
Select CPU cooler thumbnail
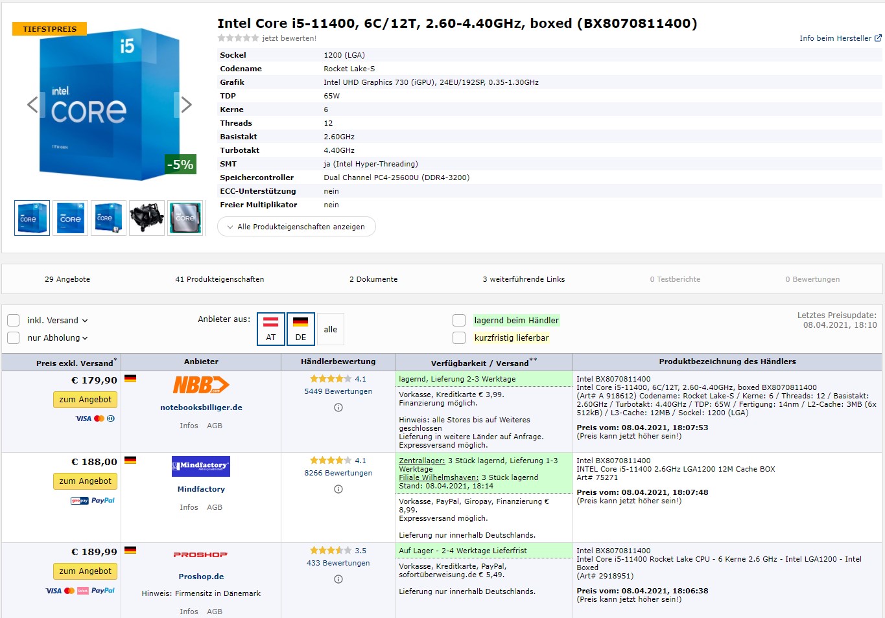(x=147, y=218)
